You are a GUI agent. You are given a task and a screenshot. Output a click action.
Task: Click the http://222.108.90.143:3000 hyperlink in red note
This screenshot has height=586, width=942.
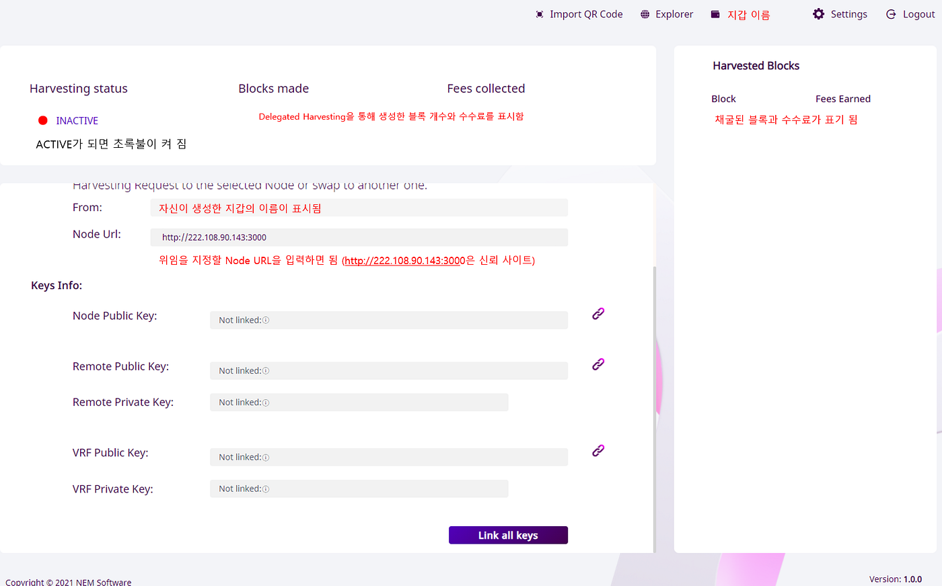point(405,261)
